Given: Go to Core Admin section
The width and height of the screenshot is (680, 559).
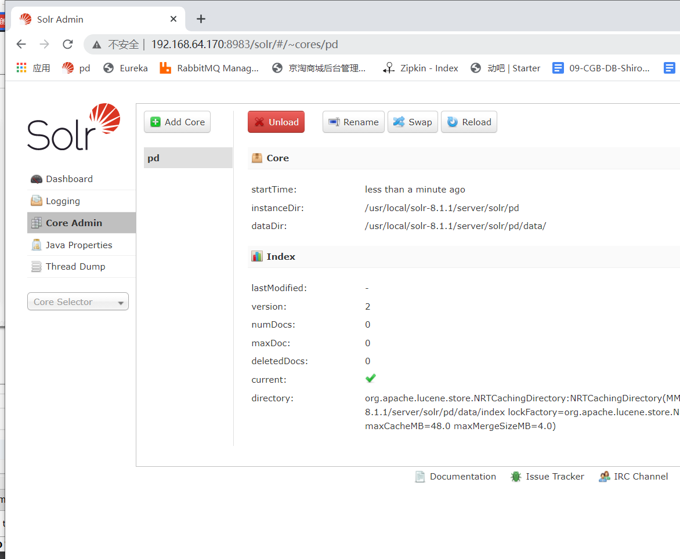Looking at the screenshot, I should pyautogui.click(x=82, y=223).
